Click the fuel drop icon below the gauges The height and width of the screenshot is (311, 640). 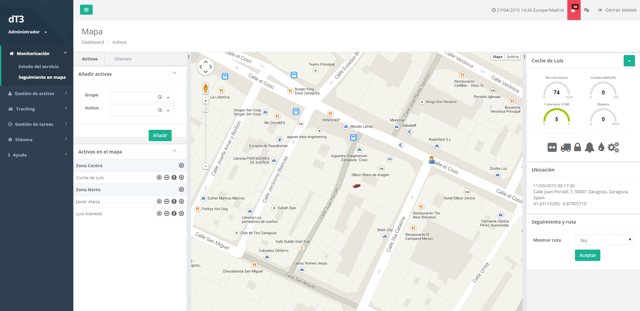(x=601, y=147)
